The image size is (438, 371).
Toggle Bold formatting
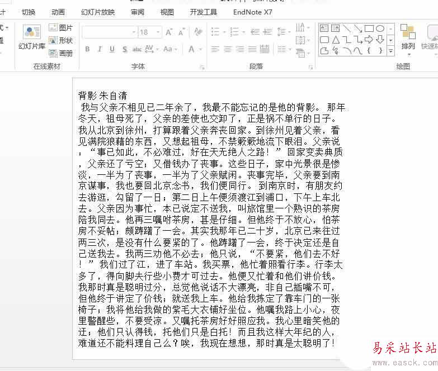click(87, 49)
